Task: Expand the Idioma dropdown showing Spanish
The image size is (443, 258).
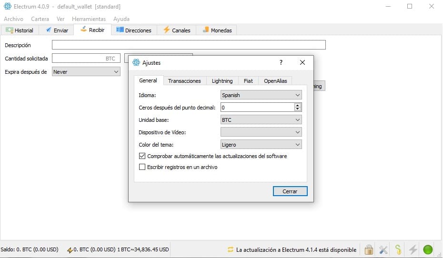Action: (261, 95)
